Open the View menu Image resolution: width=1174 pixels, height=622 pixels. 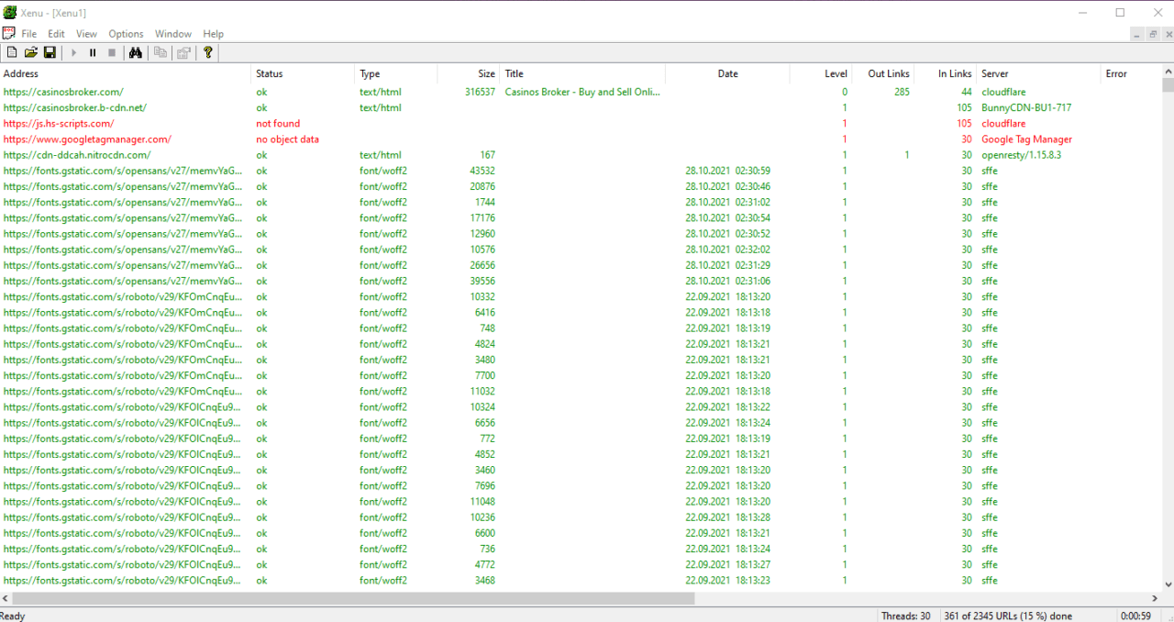coord(86,34)
